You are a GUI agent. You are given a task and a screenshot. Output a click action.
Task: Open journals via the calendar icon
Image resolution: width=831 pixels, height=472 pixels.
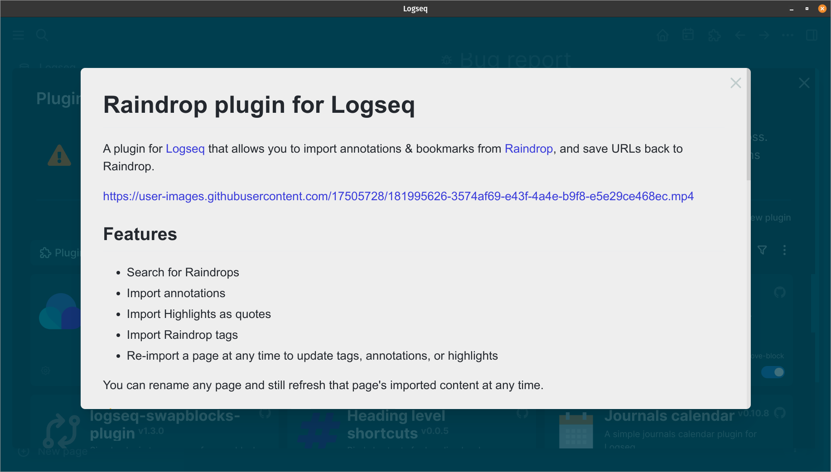[688, 35]
